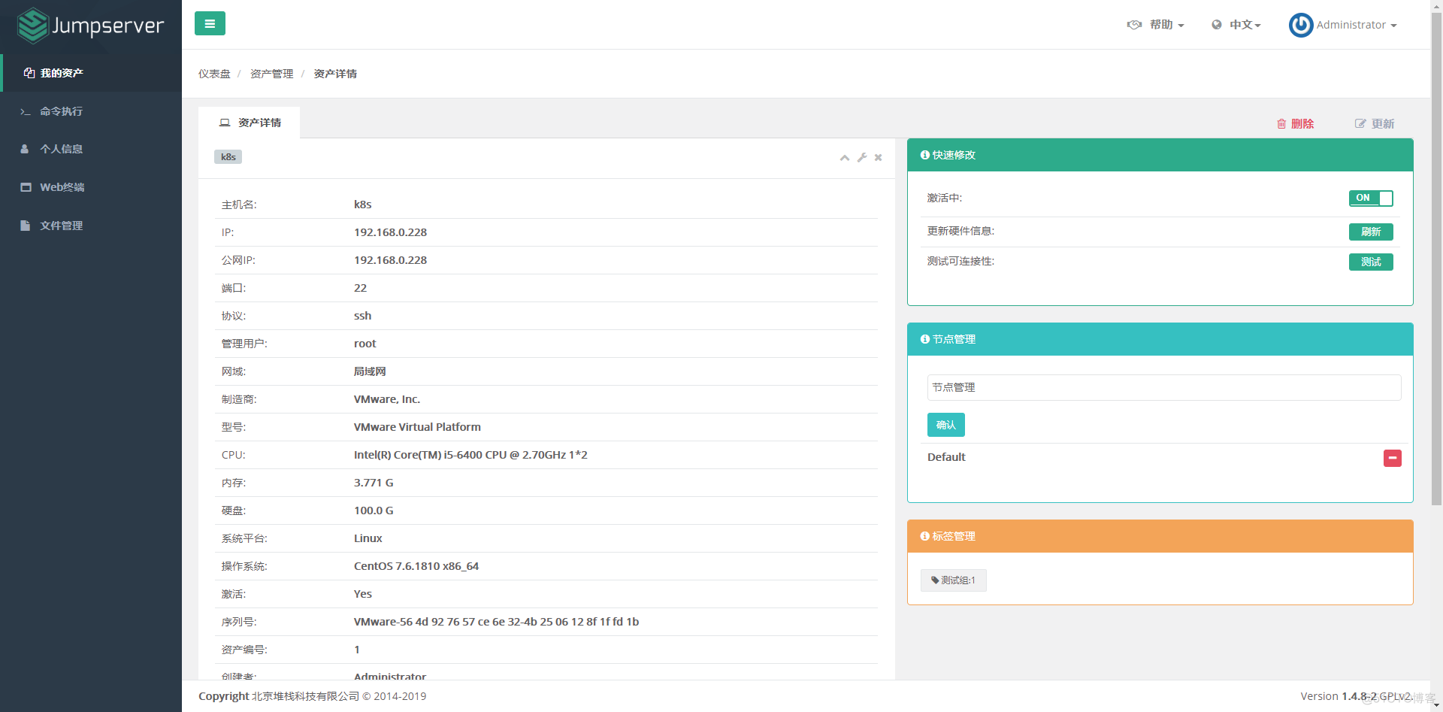Click the edit pencil icon beside 更新
Screen dimensions: 1443x712
tap(1360, 124)
